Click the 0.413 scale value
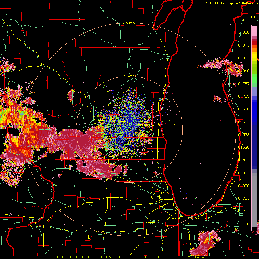 coord(244,173)
